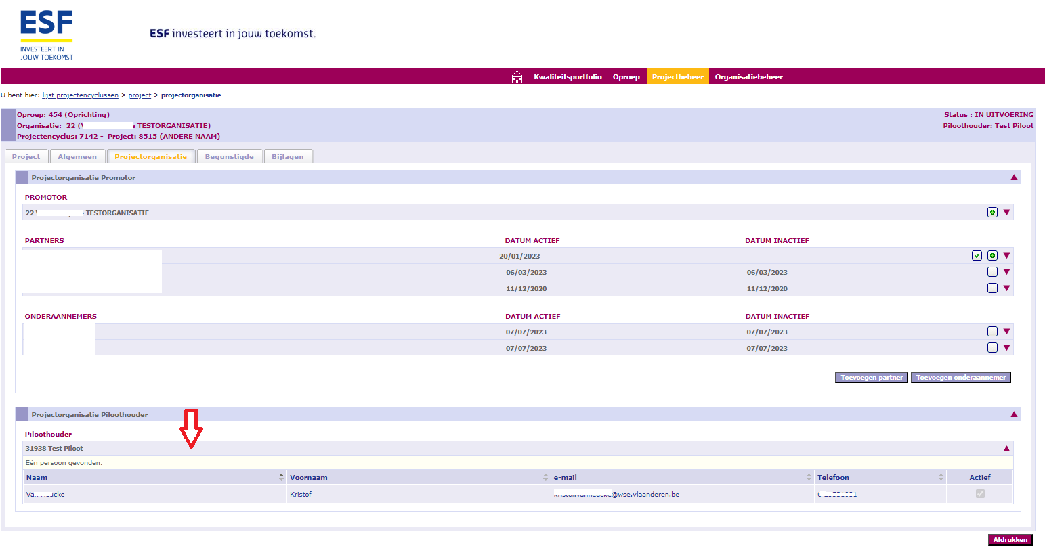This screenshot has height=555, width=1045.
Task: Click Actief column header
Action: coord(980,478)
